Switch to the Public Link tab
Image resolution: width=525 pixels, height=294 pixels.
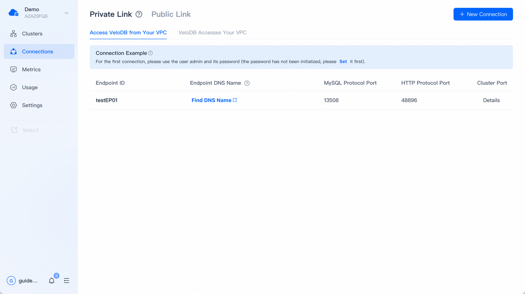tap(171, 14)
